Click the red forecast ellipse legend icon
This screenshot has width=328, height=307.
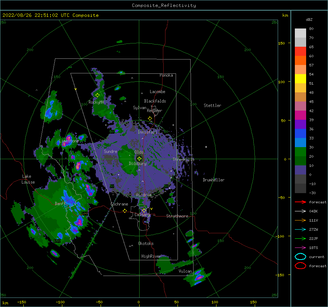[x=300, y=266]
